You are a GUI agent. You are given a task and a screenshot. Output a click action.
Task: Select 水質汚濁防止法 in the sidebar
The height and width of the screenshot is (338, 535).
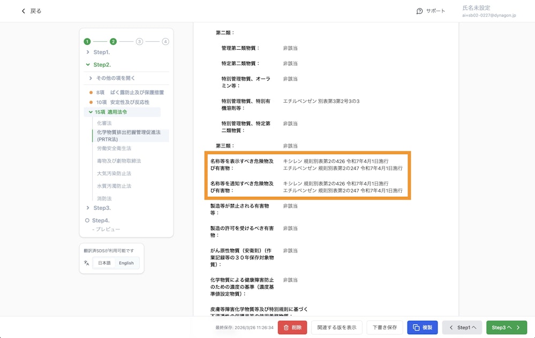[114, 186]
